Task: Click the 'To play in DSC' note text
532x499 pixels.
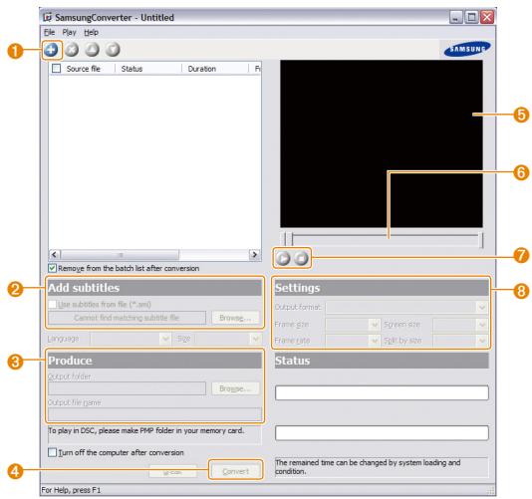Action: pyautogui.click(x=145, y=431)
